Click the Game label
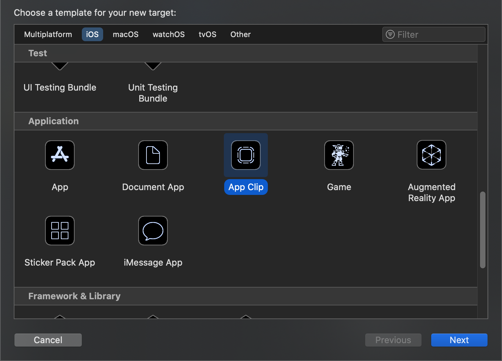Screen dimensions: 502x361 point(339,187)
